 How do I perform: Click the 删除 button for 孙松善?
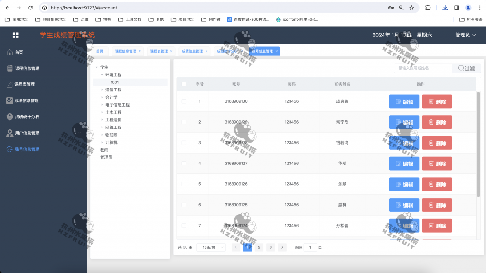437,226
